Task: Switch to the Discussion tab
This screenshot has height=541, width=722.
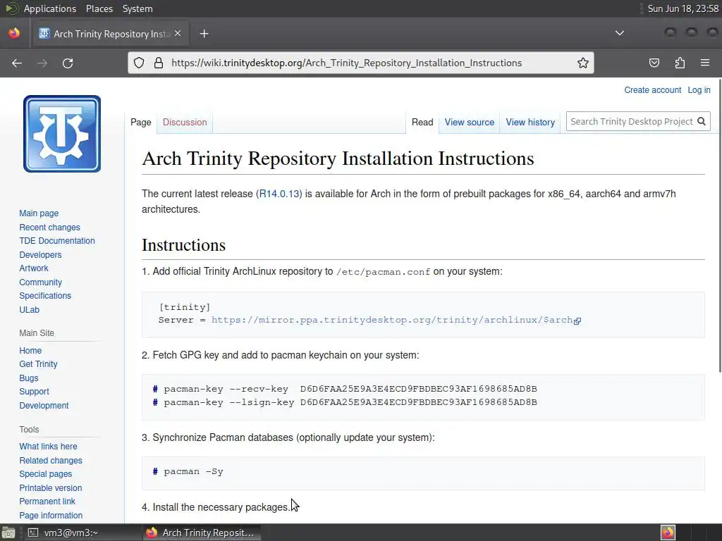Action: tap(185, 123)
